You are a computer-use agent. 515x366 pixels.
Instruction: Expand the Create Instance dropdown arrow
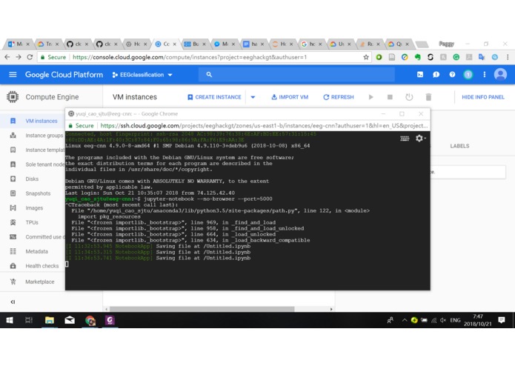pos(253,97)
